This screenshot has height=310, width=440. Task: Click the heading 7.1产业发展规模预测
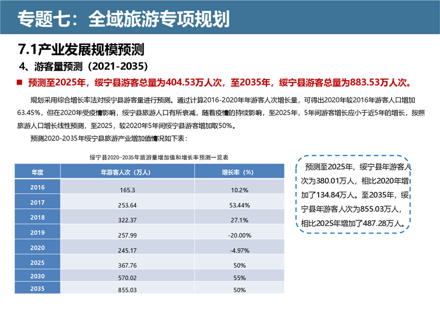tap(81, 49)
